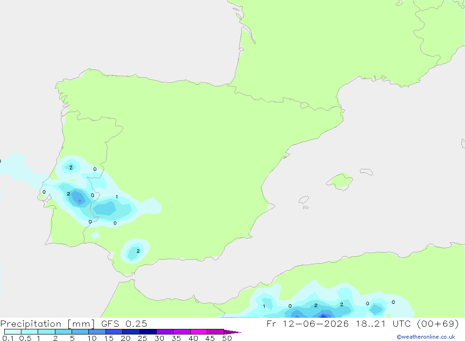Click the green Mallorca island on the map

click(x=340, y=181)
